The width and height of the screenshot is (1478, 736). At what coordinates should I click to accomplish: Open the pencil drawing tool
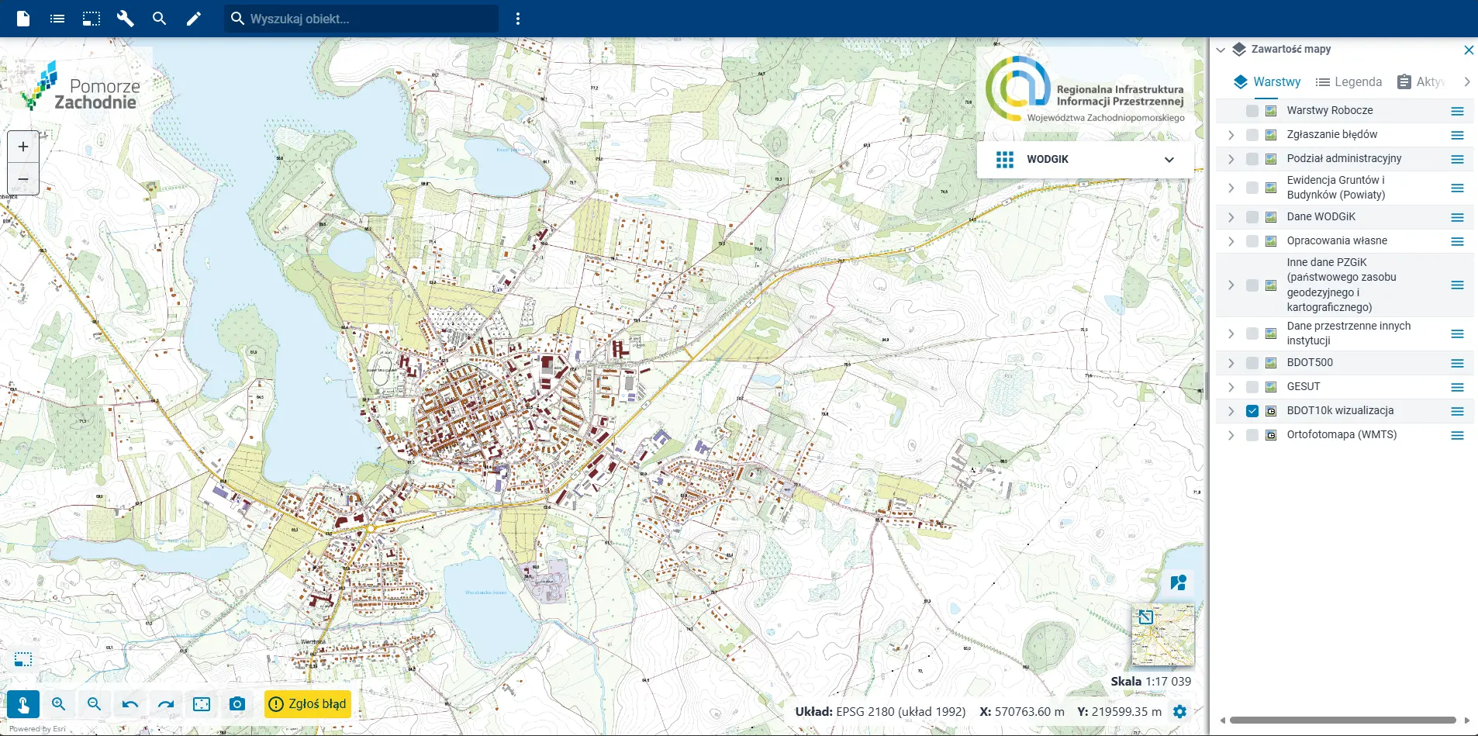(194, 19)
